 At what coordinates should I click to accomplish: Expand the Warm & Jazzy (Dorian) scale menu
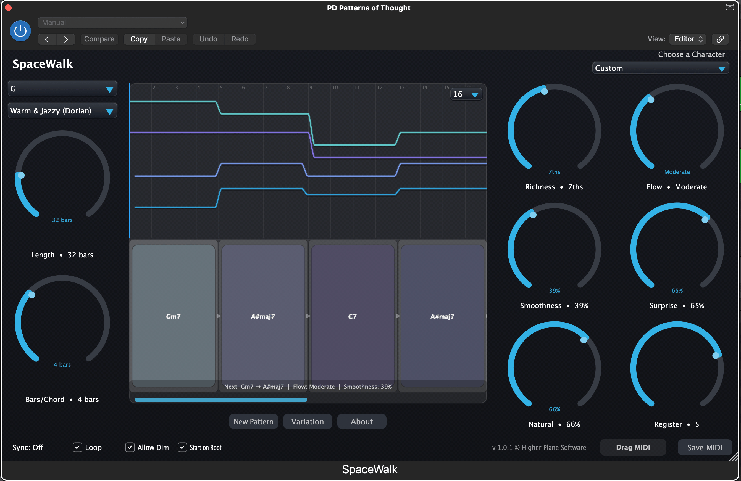[x=62, y=111]
